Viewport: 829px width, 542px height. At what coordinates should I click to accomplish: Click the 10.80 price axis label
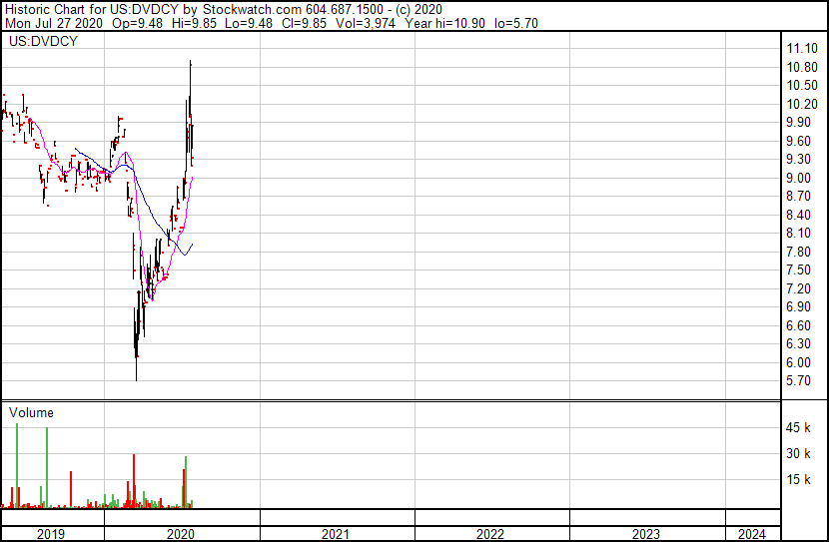click(x=802, y=67)
